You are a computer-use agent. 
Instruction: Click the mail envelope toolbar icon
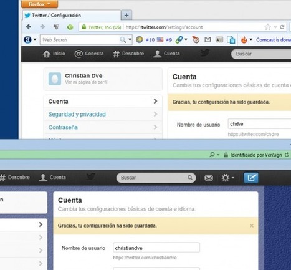(x=208, y=39)
